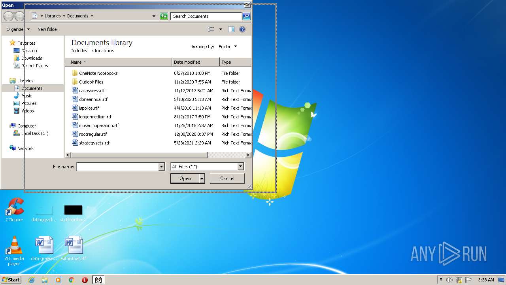This screenshot has width=506, height=285.
Task: Launch Chrome from the taskbar
Action: pos(72,280)
